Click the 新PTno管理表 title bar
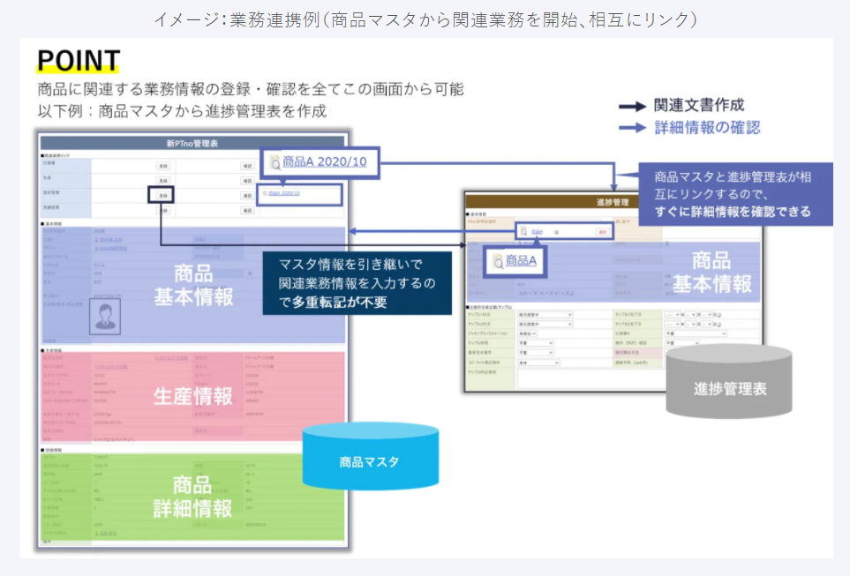Screen dimensions: 850x576 pyautogui.click(x=194, y=141)
